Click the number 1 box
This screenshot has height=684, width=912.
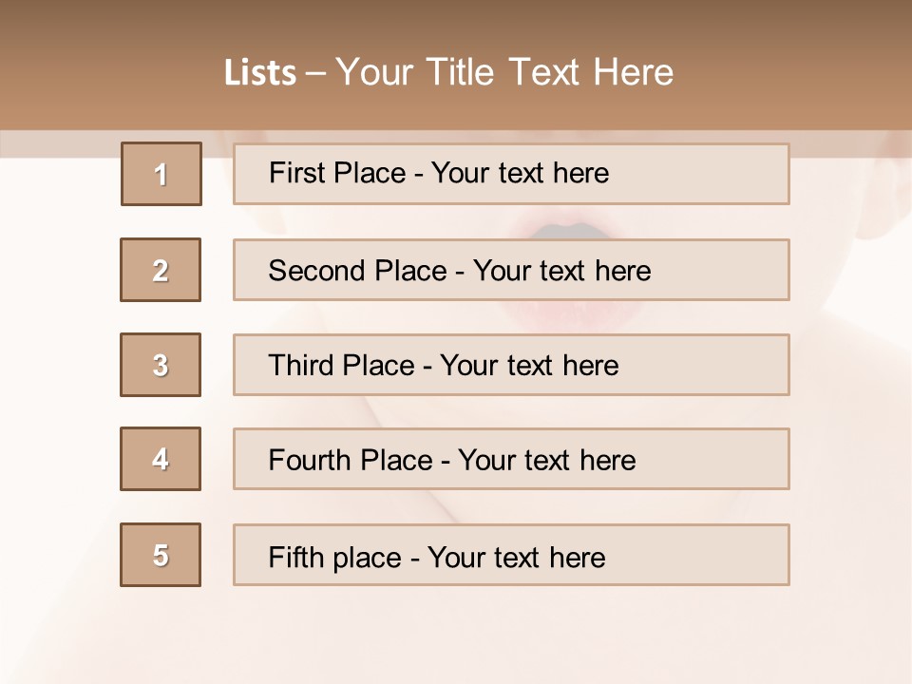tap(161, 174)
